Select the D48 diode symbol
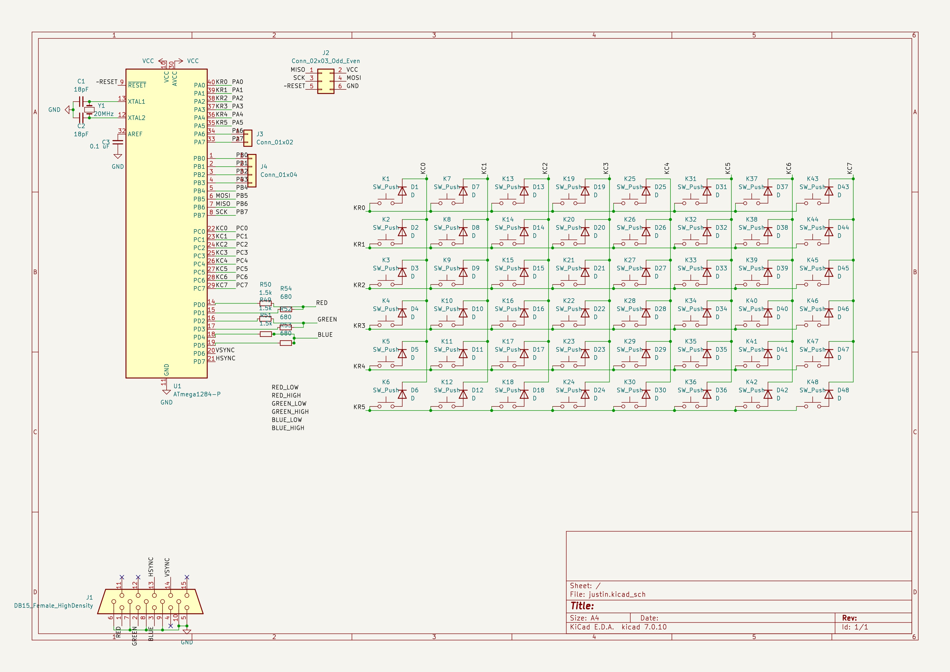950x672 pixels. pyautogui.click(x=829, y=394)
